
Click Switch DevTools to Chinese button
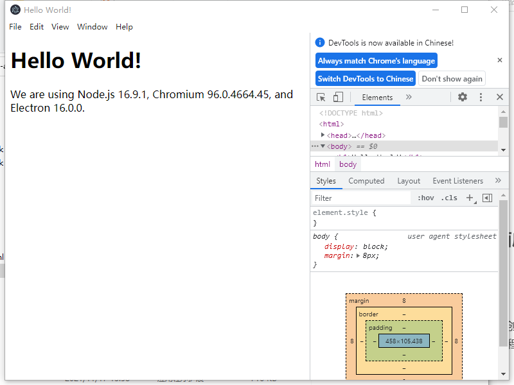[x=365, y=78]
